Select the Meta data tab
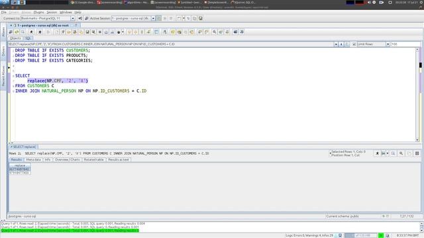Screen dimensions: 424x238 pyautogui.click(x=34, y=160)
